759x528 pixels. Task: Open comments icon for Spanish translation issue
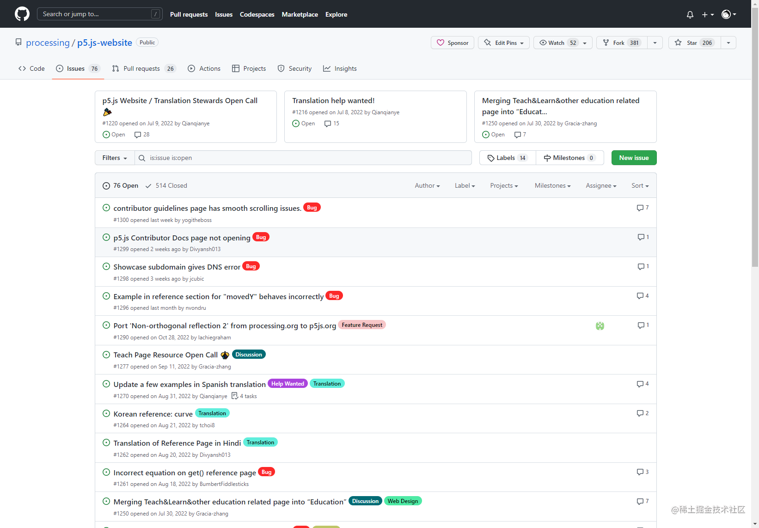643,384
